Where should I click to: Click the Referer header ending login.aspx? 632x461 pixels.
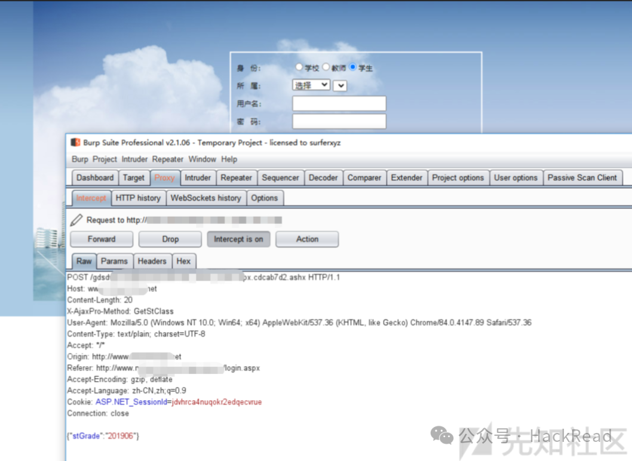coord(164,368)
